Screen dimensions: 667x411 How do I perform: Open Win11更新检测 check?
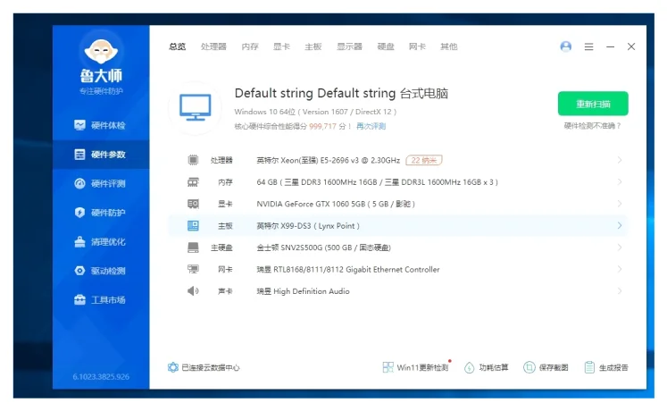point(415,367)
